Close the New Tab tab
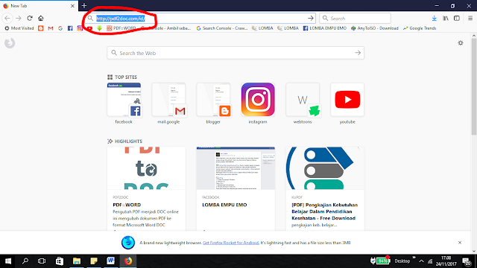Screen dimensions: 477x268 coord(72,6)
